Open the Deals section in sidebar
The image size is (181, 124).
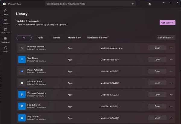pos(5,49)
